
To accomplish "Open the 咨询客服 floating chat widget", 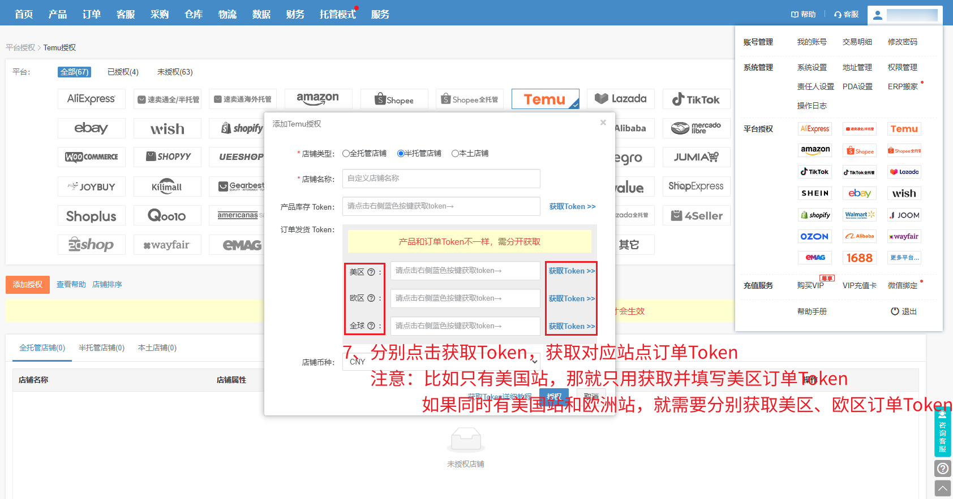I will (942, 432).
